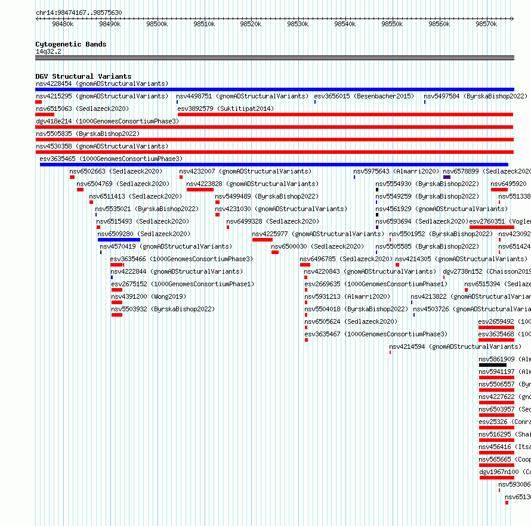Select the nsv6515394 variant label
This screenshot has height=526, width=531.
coord(498,284)
